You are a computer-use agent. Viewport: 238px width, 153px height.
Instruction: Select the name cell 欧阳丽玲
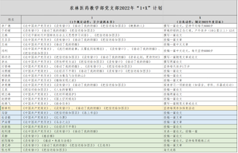[11, 141]
